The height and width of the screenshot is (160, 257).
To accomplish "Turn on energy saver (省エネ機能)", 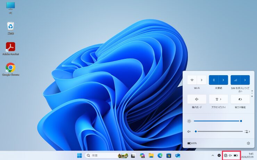I will pos(240,99).
